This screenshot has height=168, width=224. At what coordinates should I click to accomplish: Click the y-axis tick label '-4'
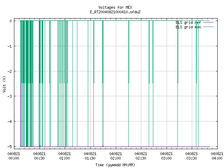tap(10, 121)
